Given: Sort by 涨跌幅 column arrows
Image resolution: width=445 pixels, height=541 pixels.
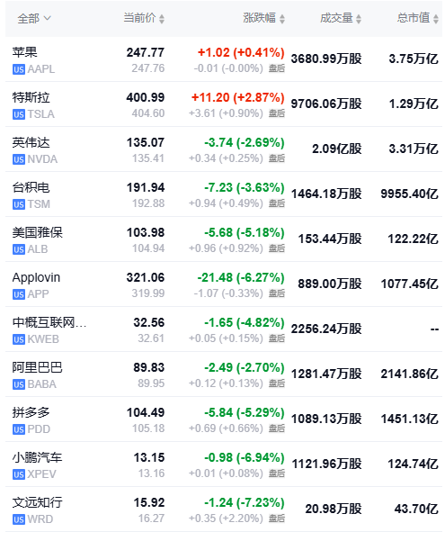Looking at the screenshot, I should tap(282, 19).
